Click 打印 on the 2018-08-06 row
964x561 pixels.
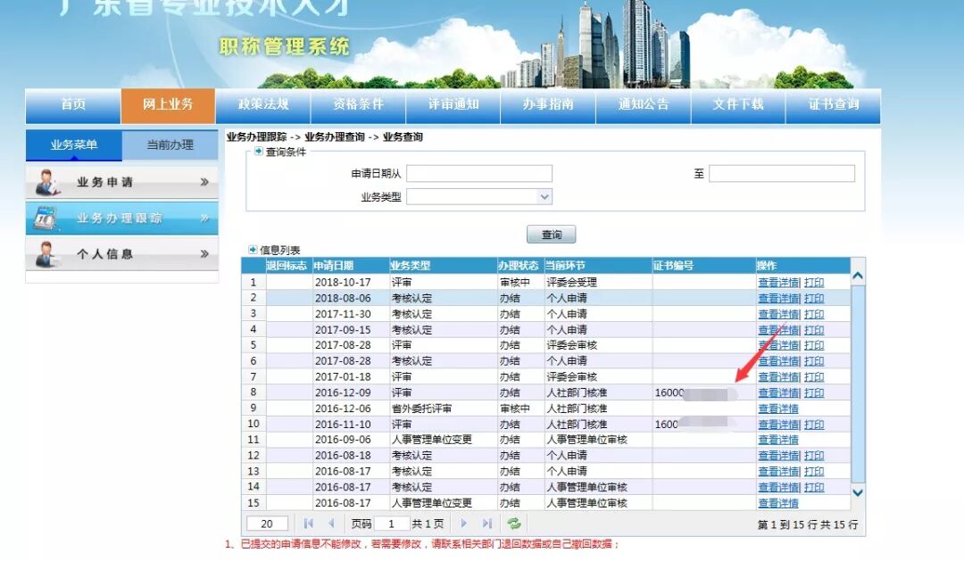(x=812, y=298)
